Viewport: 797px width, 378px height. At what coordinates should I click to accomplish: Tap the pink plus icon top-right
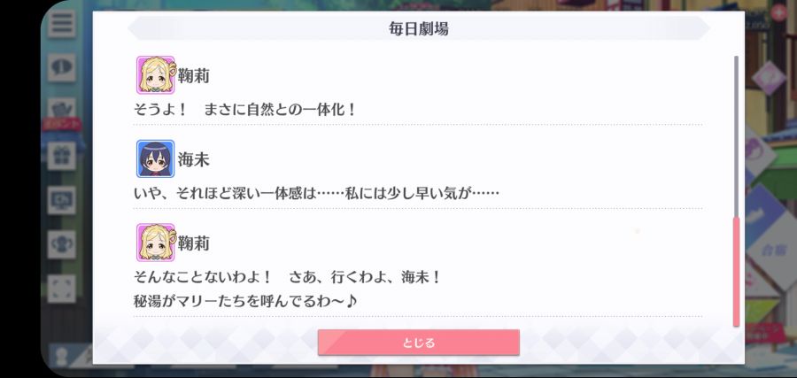click(778, 12)
